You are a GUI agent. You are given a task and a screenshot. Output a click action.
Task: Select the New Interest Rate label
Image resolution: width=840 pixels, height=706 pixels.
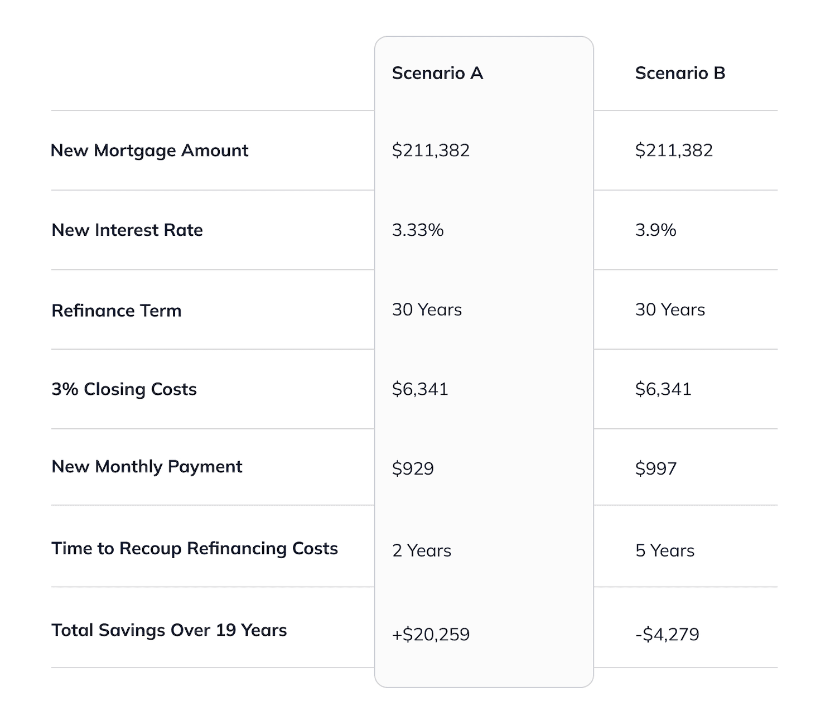(127, 230)
